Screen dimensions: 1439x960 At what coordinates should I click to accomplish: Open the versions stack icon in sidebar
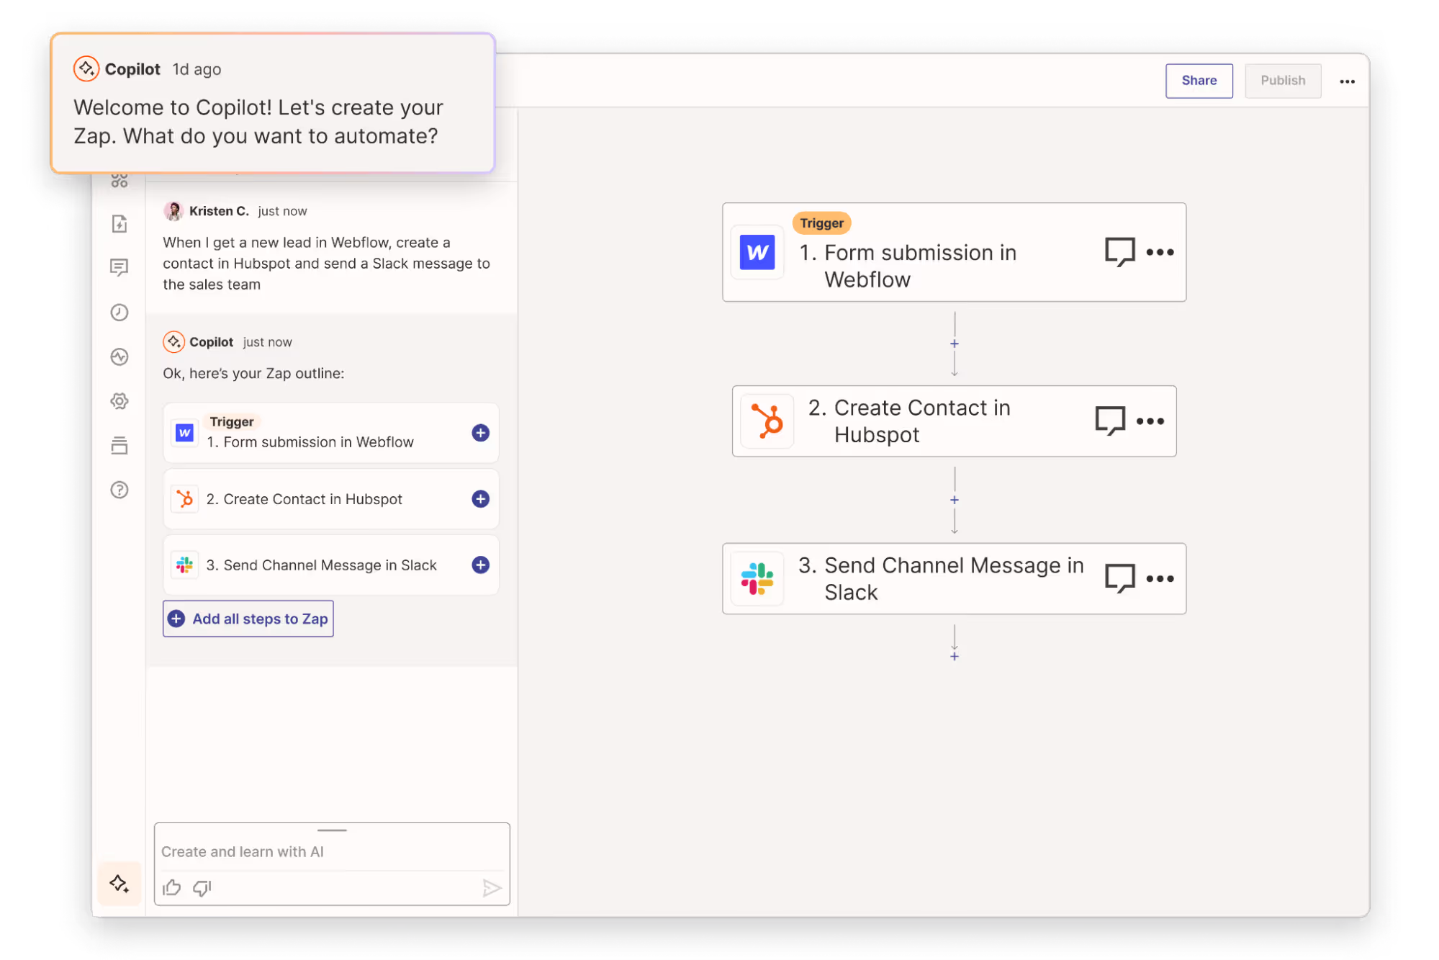click(x=119, y=446)
